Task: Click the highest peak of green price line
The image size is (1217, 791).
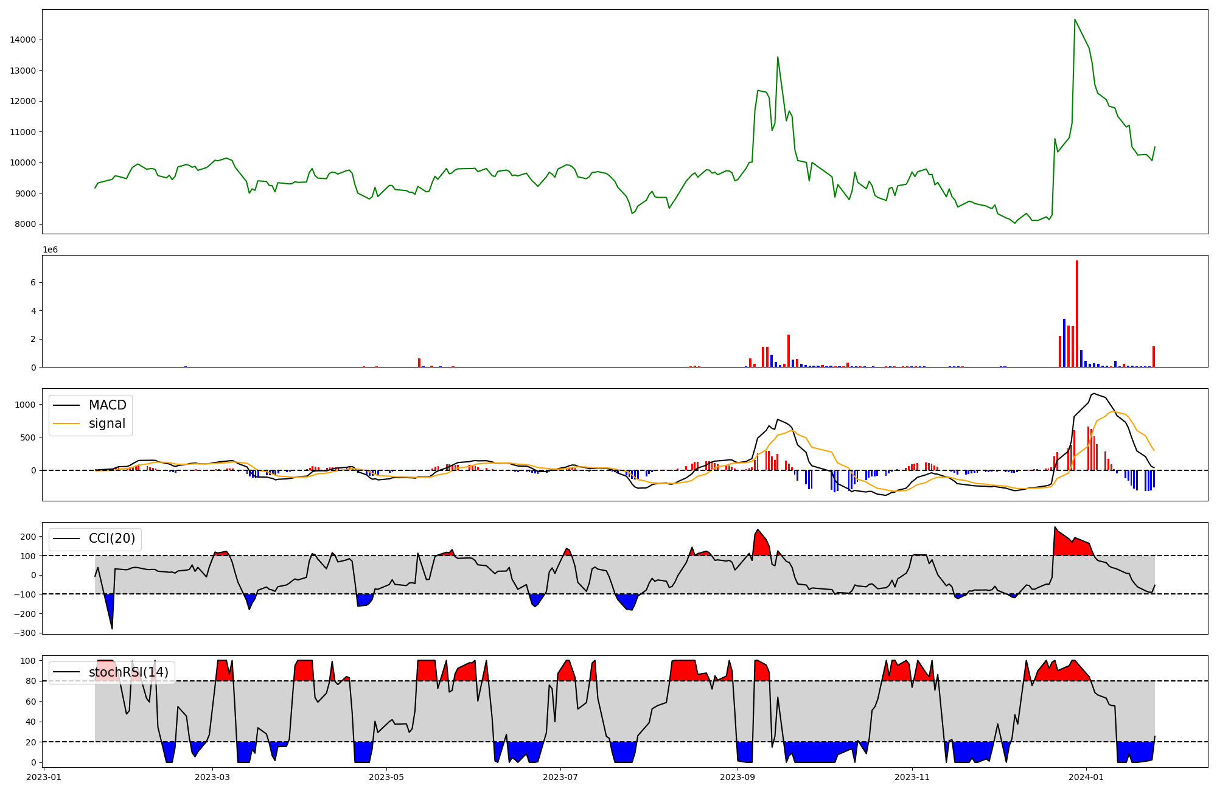Action: click(1075, 20)
